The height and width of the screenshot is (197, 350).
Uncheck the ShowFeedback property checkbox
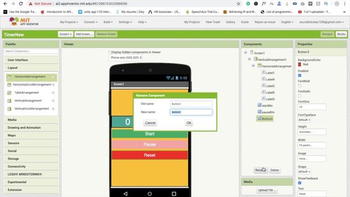pyautogui.click(x=300, y=183)
